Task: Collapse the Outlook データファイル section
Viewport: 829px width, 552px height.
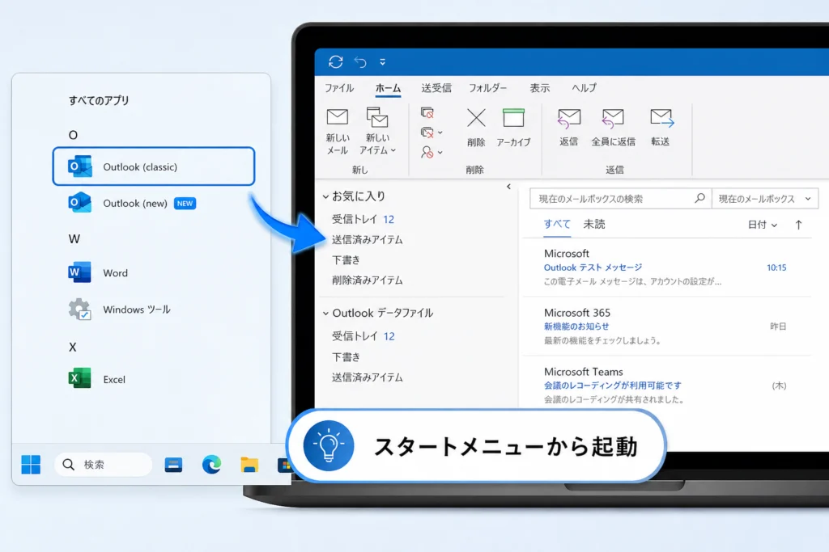Action: (325, 314)
